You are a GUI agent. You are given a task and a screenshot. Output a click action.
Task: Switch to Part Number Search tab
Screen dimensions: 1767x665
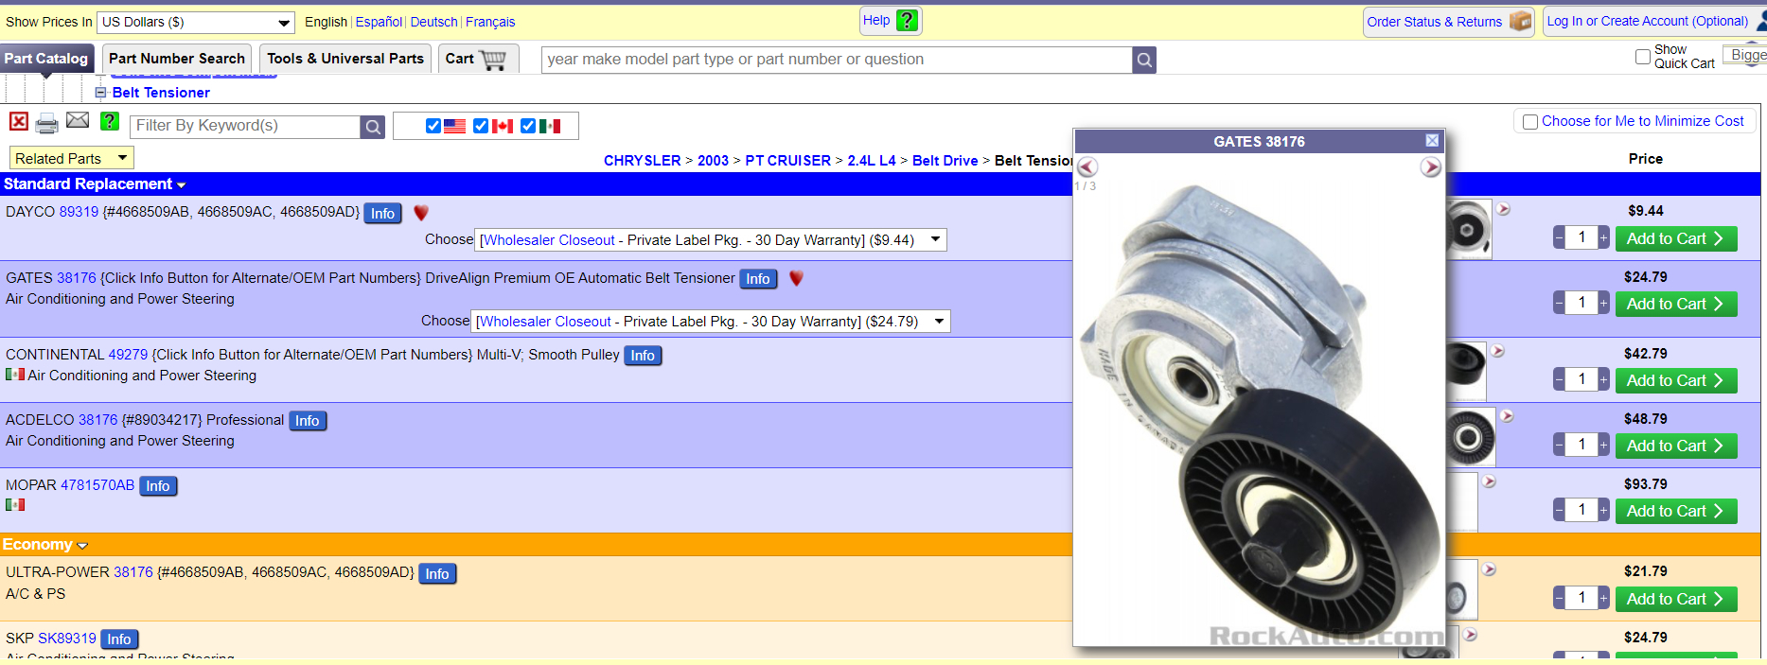[x=177, y=59]
